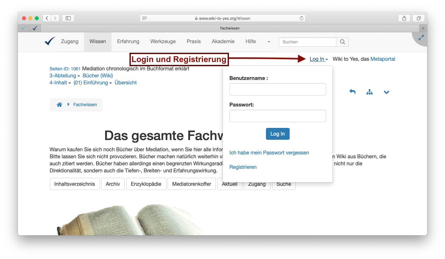Click the Registrieren link

pyautogui.click(x=243, y=167)
